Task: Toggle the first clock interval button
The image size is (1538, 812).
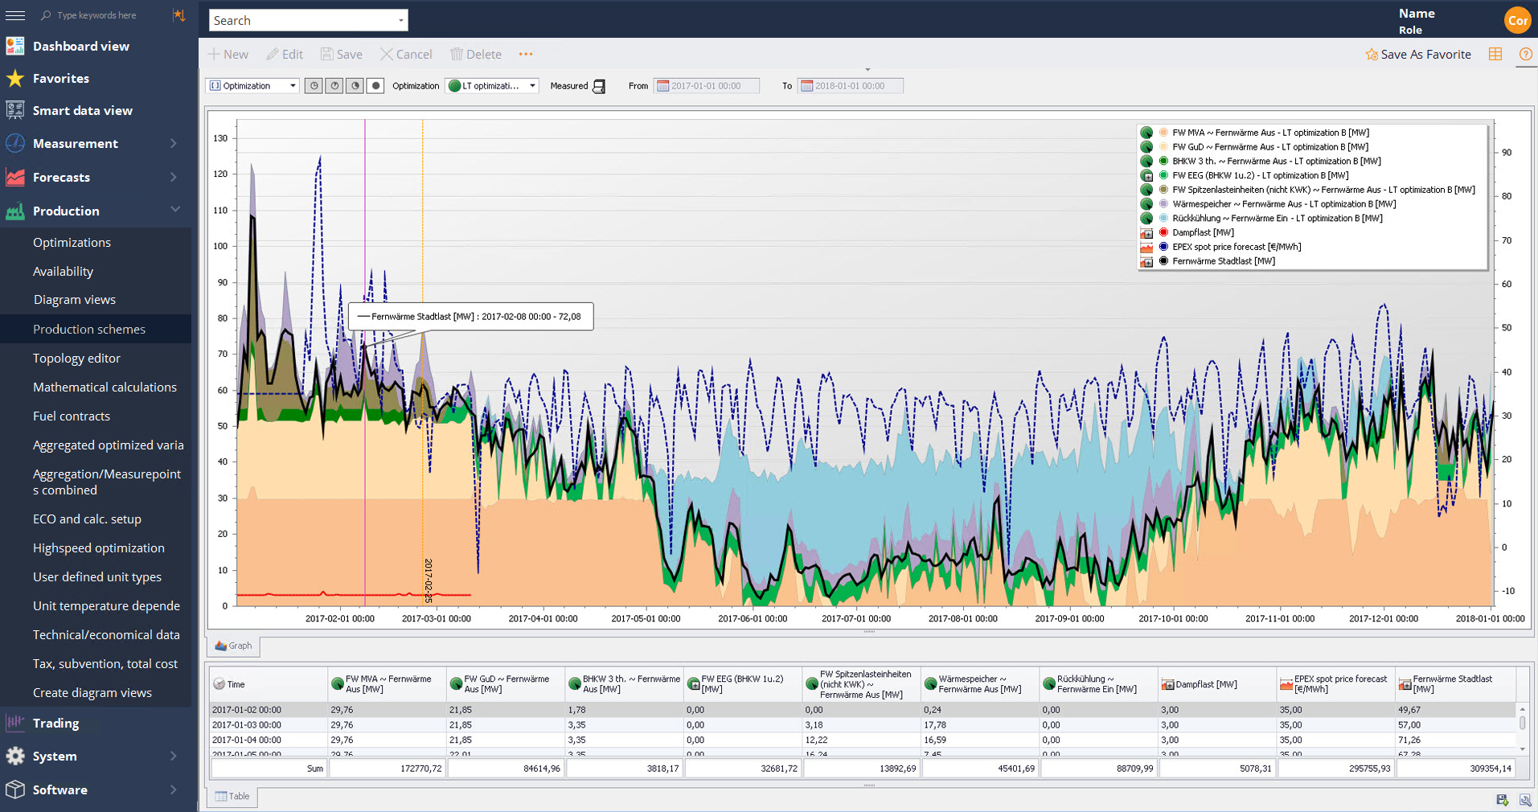Action: click(x=314, y=86)
